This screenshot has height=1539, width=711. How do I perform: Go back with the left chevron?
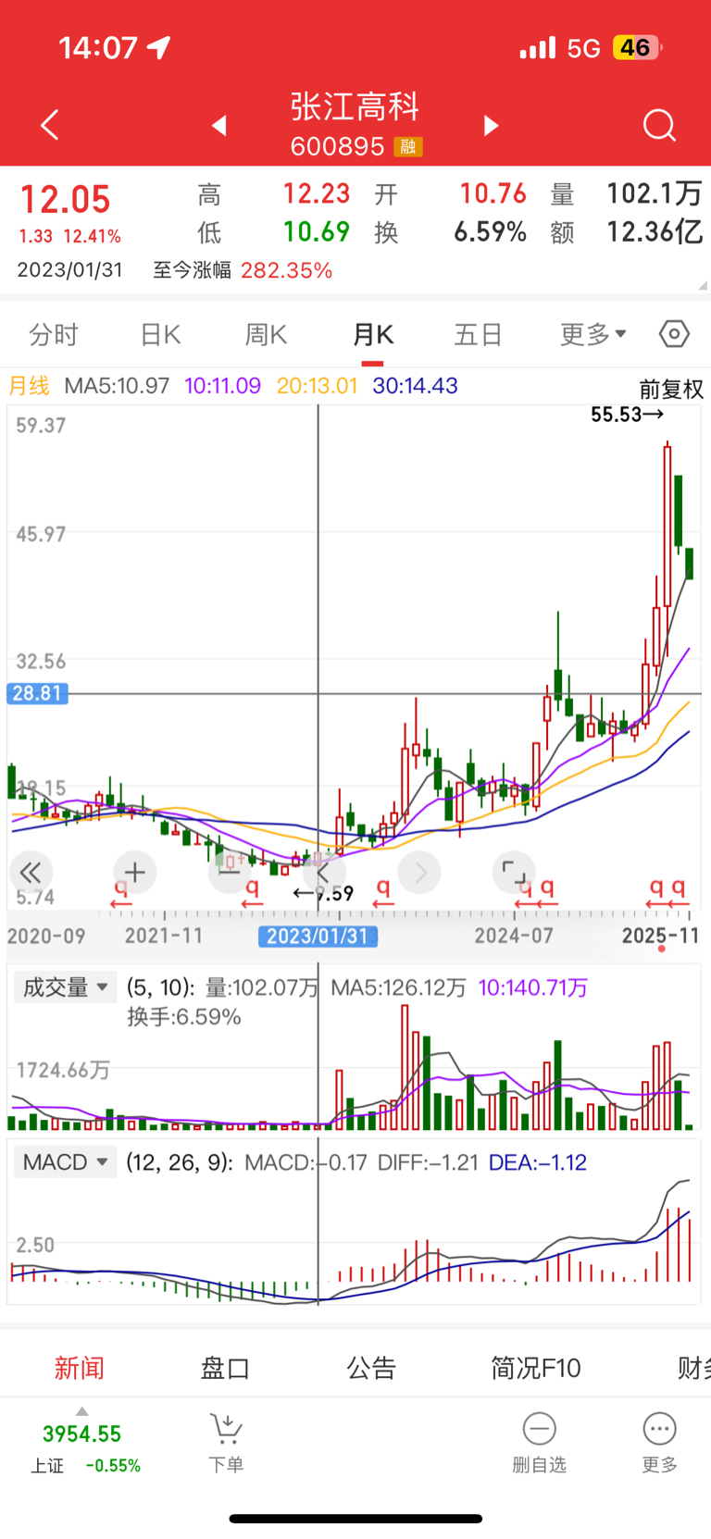[50, 125]
